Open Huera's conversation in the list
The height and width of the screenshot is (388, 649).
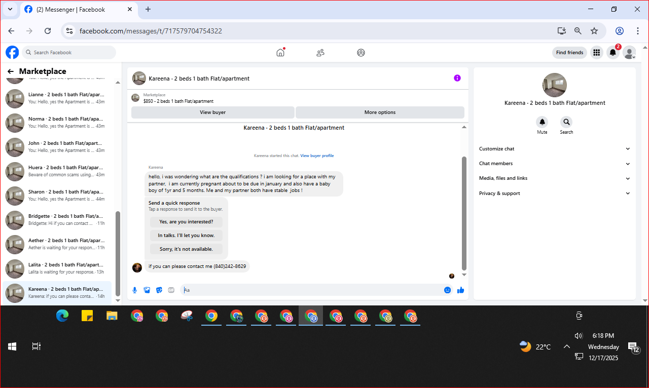tap(57, 171)
